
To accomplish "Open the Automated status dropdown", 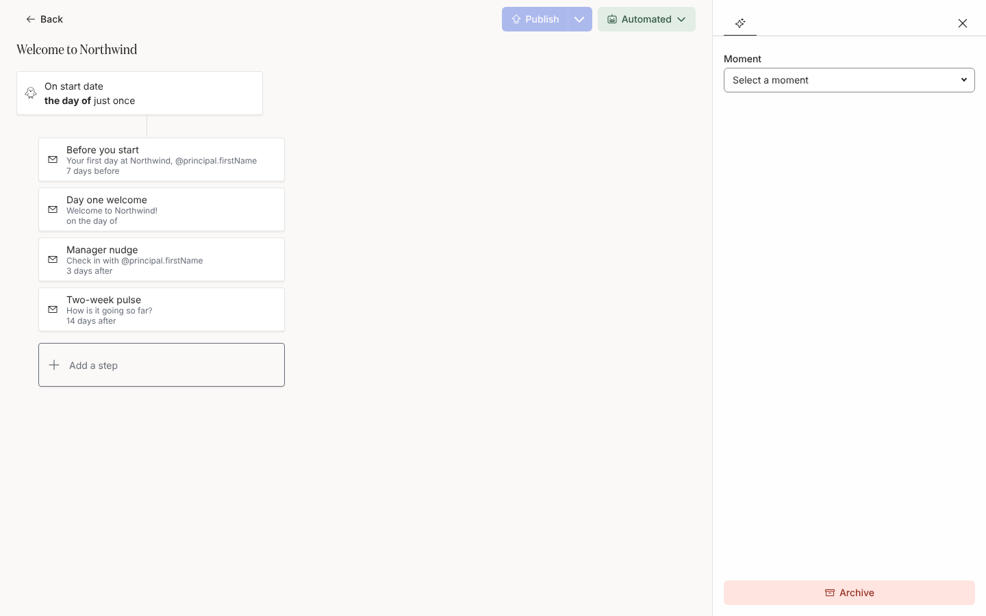I will 646,19.
